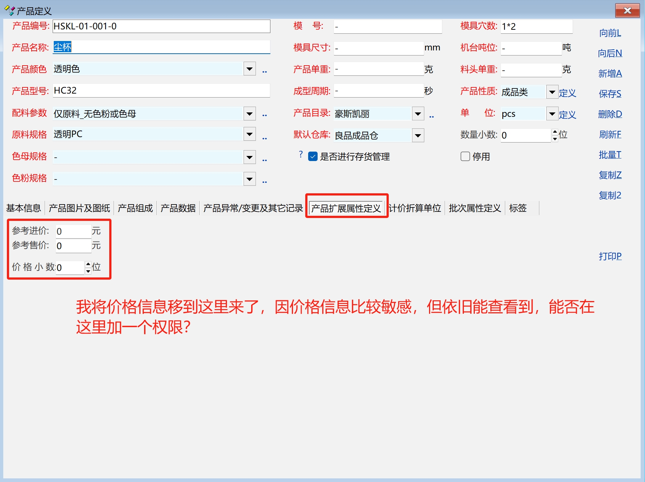Image resolution: width=645 pixels, height=482 pixels.
Task: Open the 批次属性定义 tab
Action: [x=474, y=208]
